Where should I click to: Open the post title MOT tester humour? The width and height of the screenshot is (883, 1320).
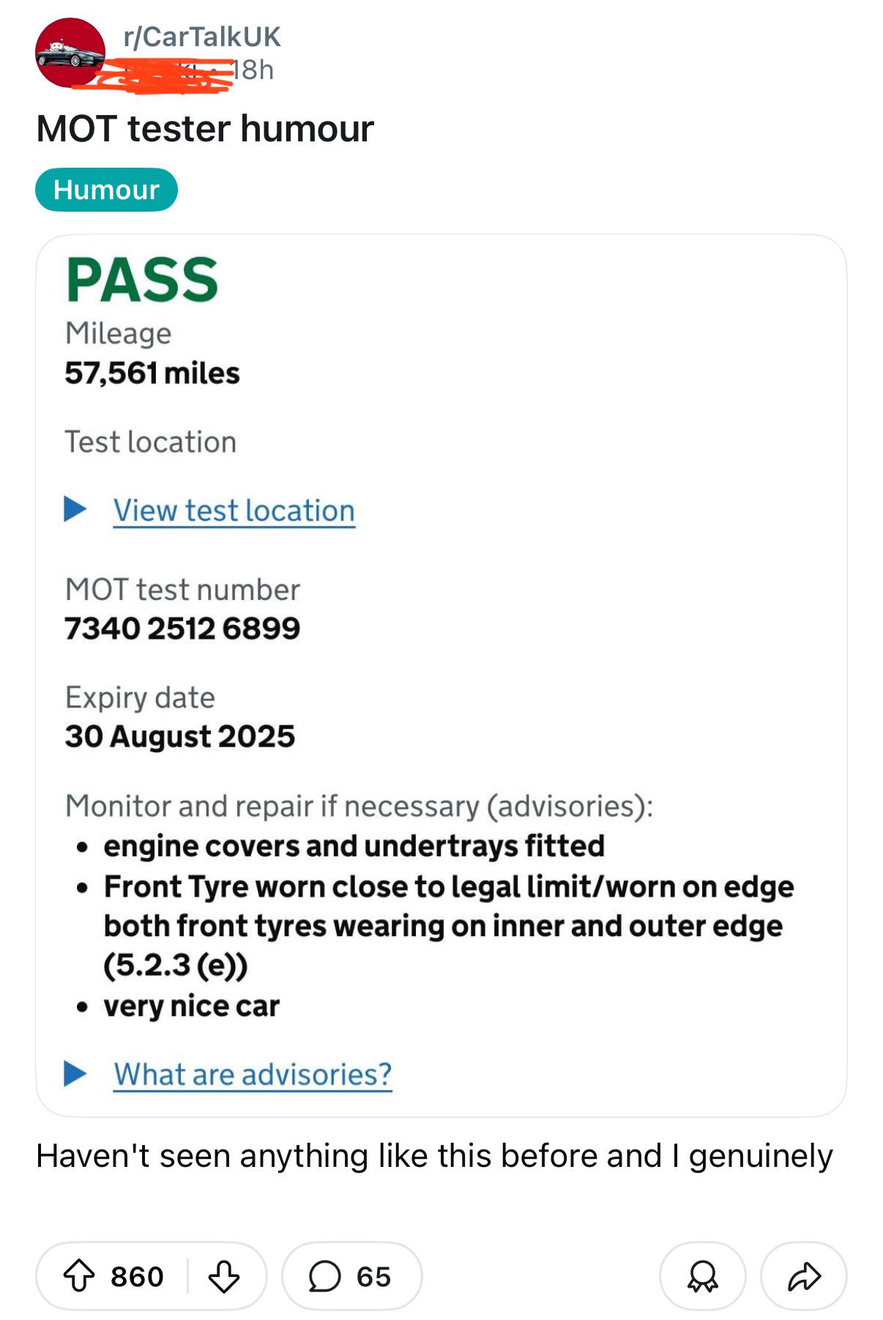point(205,129)
